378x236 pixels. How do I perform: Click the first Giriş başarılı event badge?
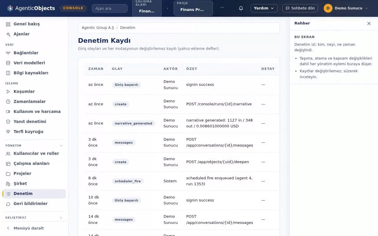click(126, 85)
